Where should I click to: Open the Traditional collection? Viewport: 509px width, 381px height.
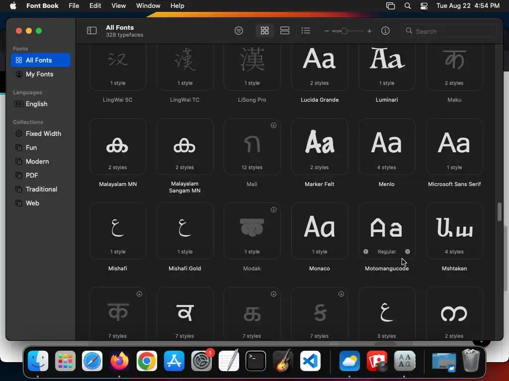tap(41, 190)
